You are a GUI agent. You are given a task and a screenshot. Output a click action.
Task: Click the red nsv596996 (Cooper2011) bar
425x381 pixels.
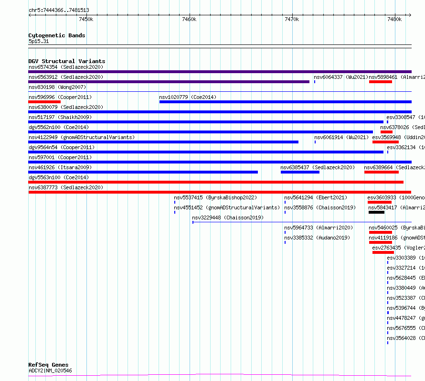point(44,102)
